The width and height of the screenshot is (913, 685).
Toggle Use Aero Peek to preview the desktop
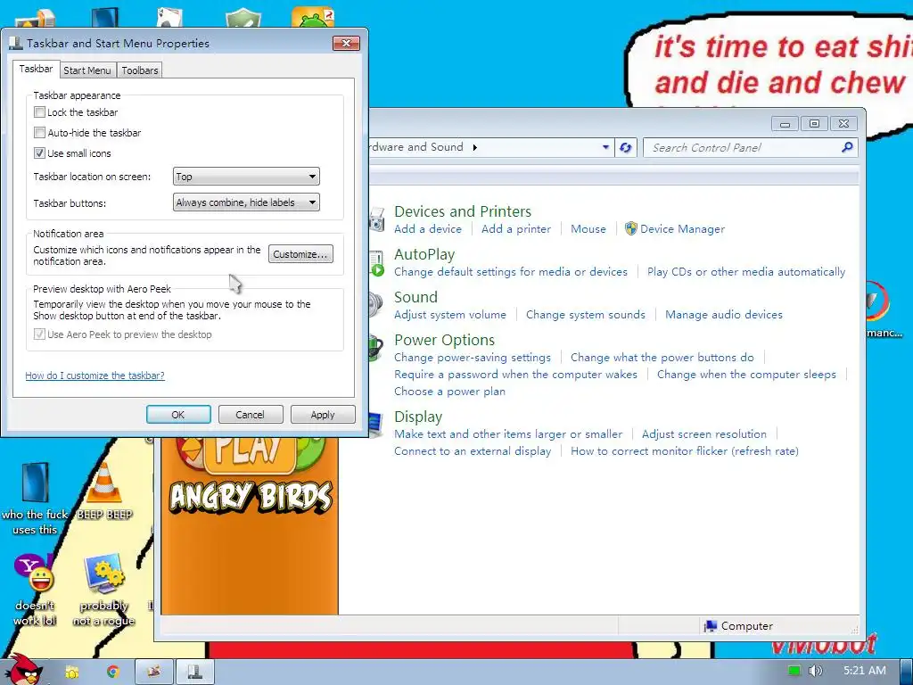[39, 334]
